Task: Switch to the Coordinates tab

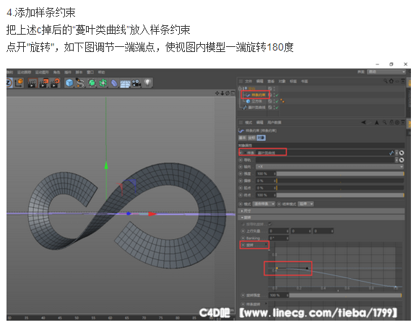Action: (x=252, y=138)
